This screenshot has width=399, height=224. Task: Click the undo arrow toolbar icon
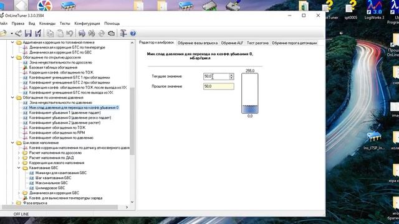(70, 33)
